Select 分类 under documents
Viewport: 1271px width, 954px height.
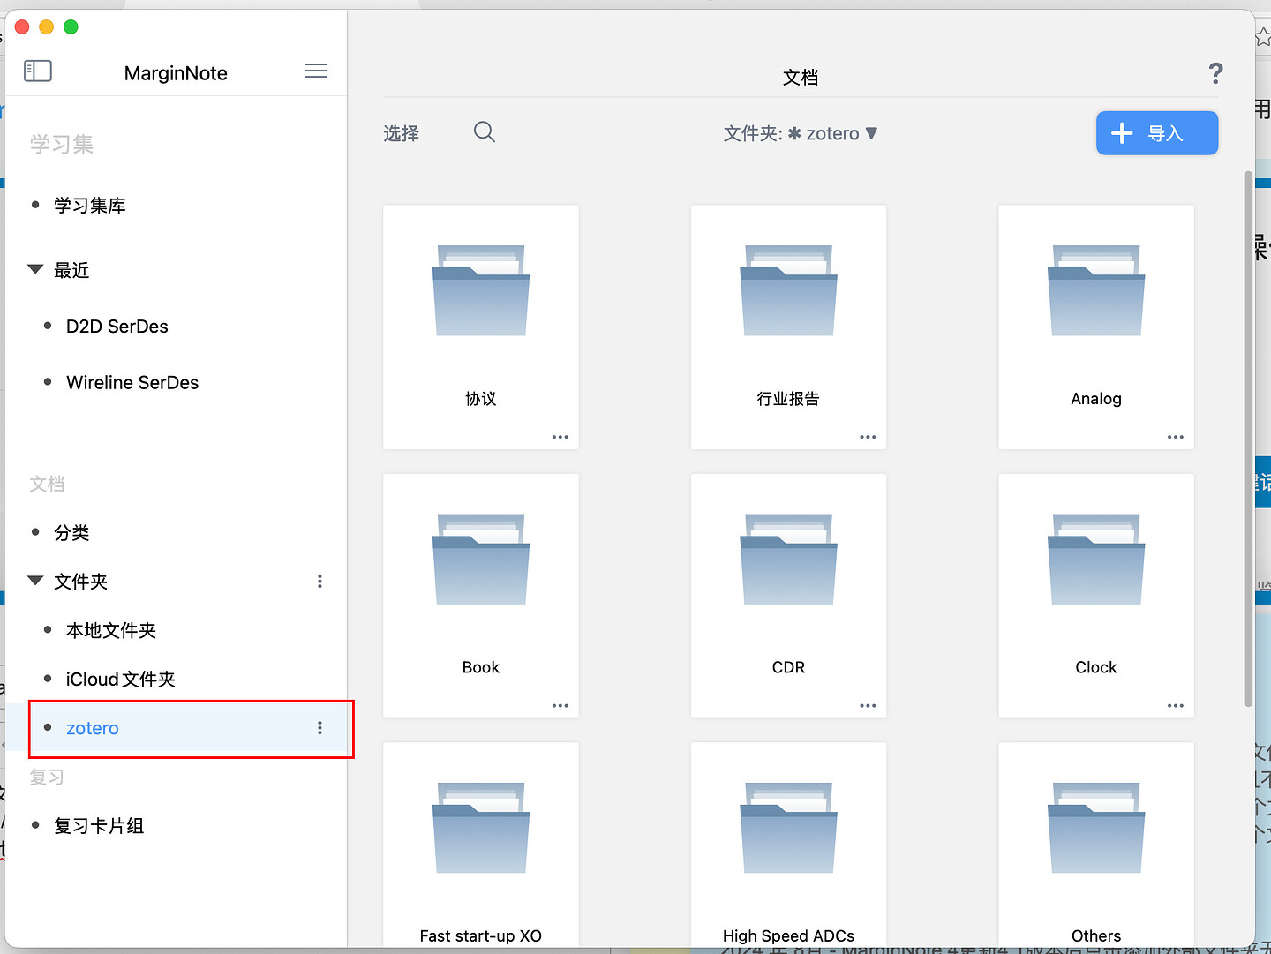click(x=71, y=533)
